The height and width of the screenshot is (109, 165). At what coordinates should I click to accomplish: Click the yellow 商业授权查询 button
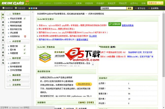tap(84, 84)
